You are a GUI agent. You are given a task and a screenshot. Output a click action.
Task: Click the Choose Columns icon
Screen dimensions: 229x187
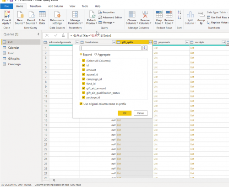click(x=132, y=14)
